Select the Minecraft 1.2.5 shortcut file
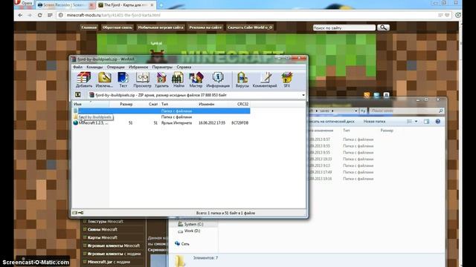 [161, 123]
